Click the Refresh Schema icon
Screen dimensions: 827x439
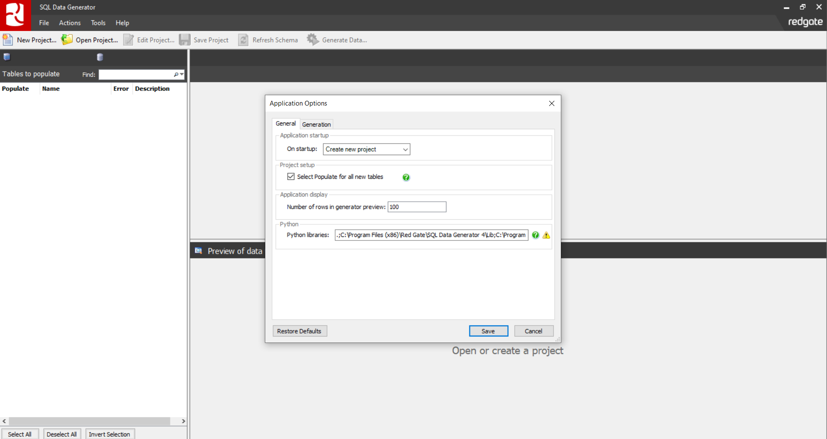pyautogui.click(x=243, y=40)
